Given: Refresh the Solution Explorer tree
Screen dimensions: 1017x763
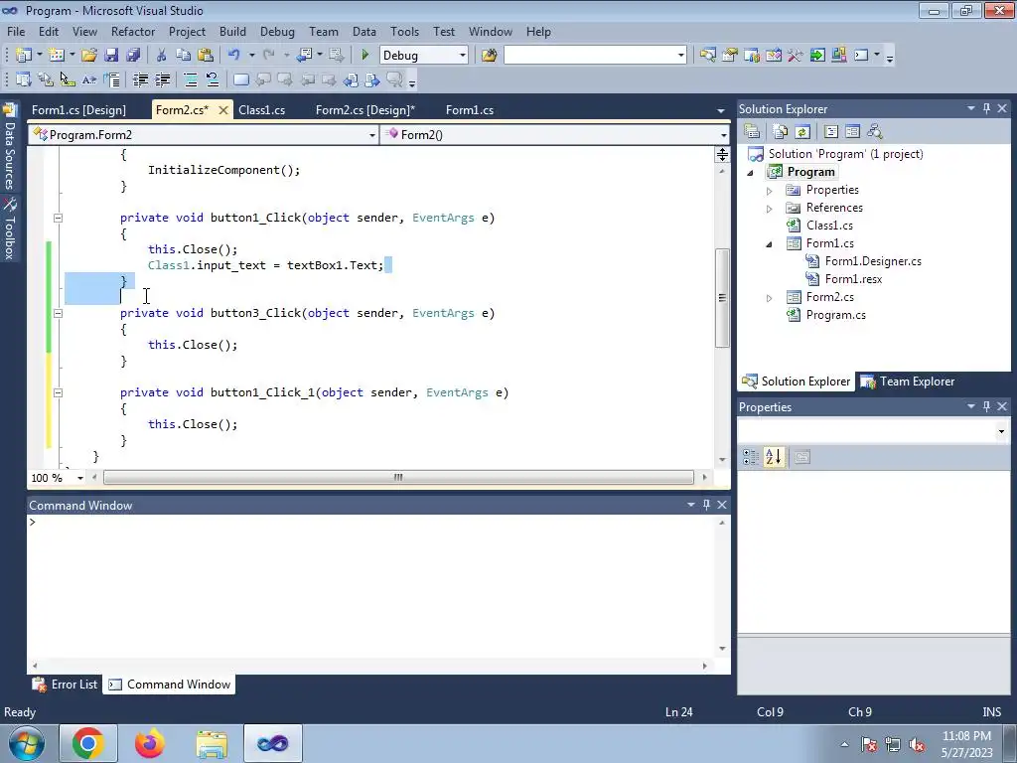Looking at the screenshot, I should [x=802, y=132].
